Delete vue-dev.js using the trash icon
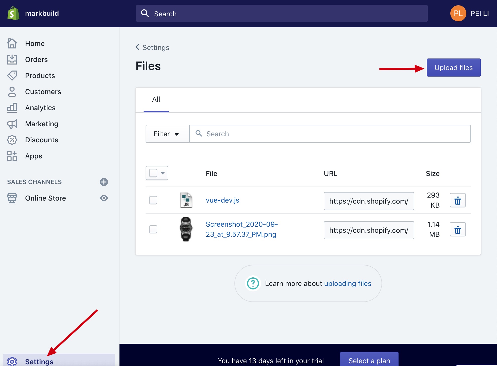497x366 pixels. tap(458, 200)
